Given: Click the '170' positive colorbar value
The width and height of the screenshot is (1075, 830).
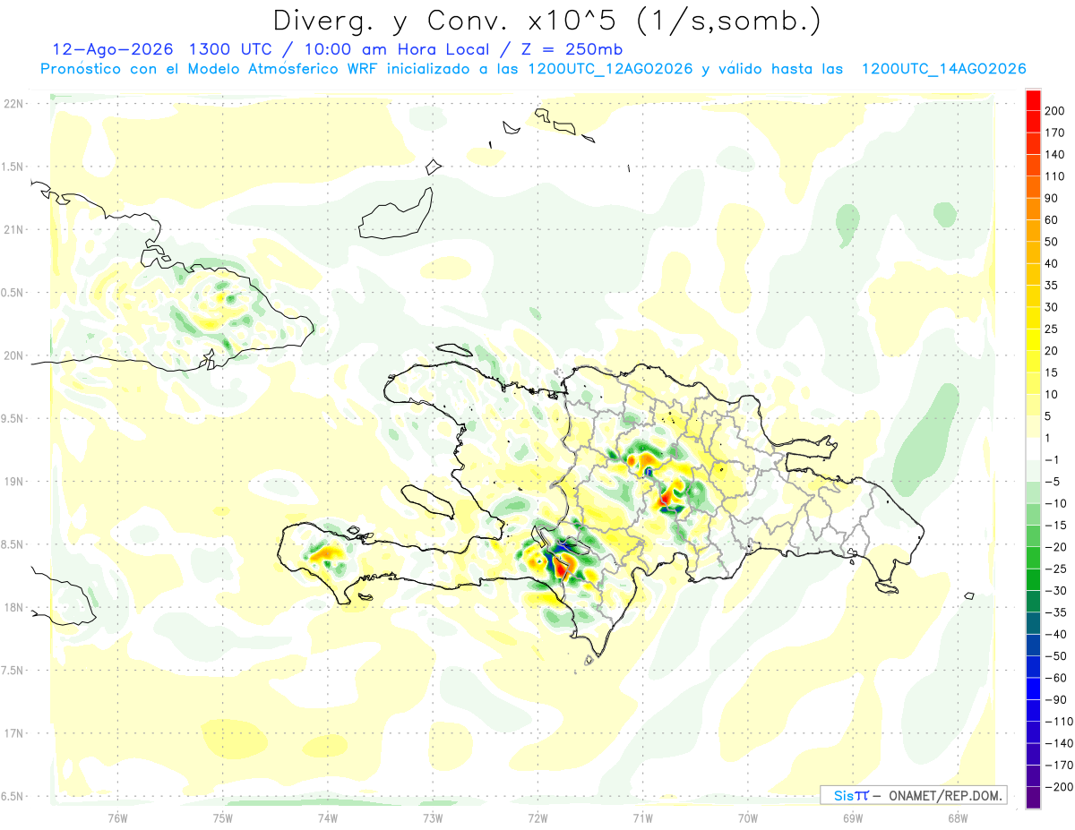Looking at the screenshot, I should pos(1055,133).
